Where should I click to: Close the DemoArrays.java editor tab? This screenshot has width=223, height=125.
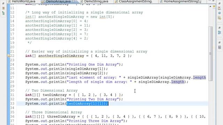[73, 1]
